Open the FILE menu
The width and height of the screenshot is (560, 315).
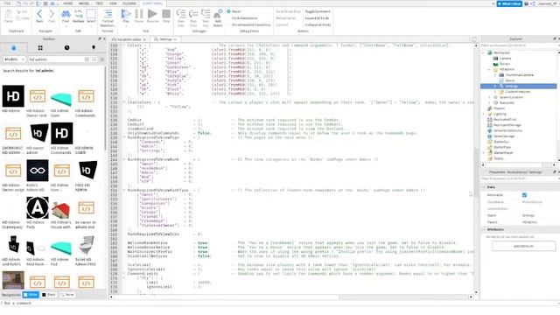[x=7, y=3]
